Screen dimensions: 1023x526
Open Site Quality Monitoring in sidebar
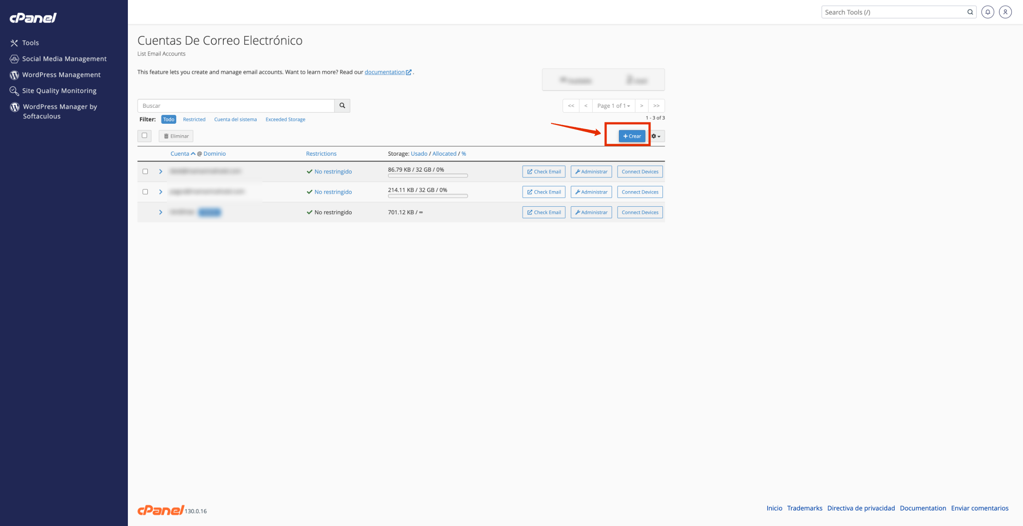coord(59,90)
